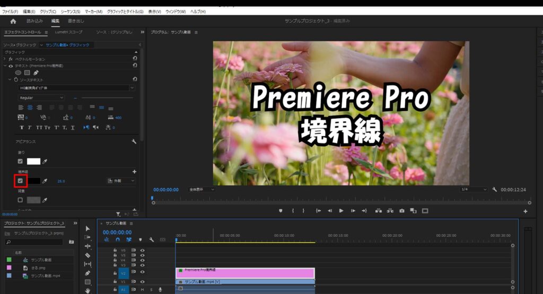Toggle V2 track output eye
The image size is (543, 294).
point(142,272)
